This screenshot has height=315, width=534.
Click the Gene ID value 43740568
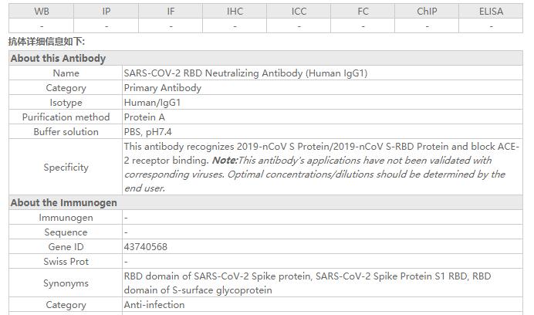click(145, 247)
